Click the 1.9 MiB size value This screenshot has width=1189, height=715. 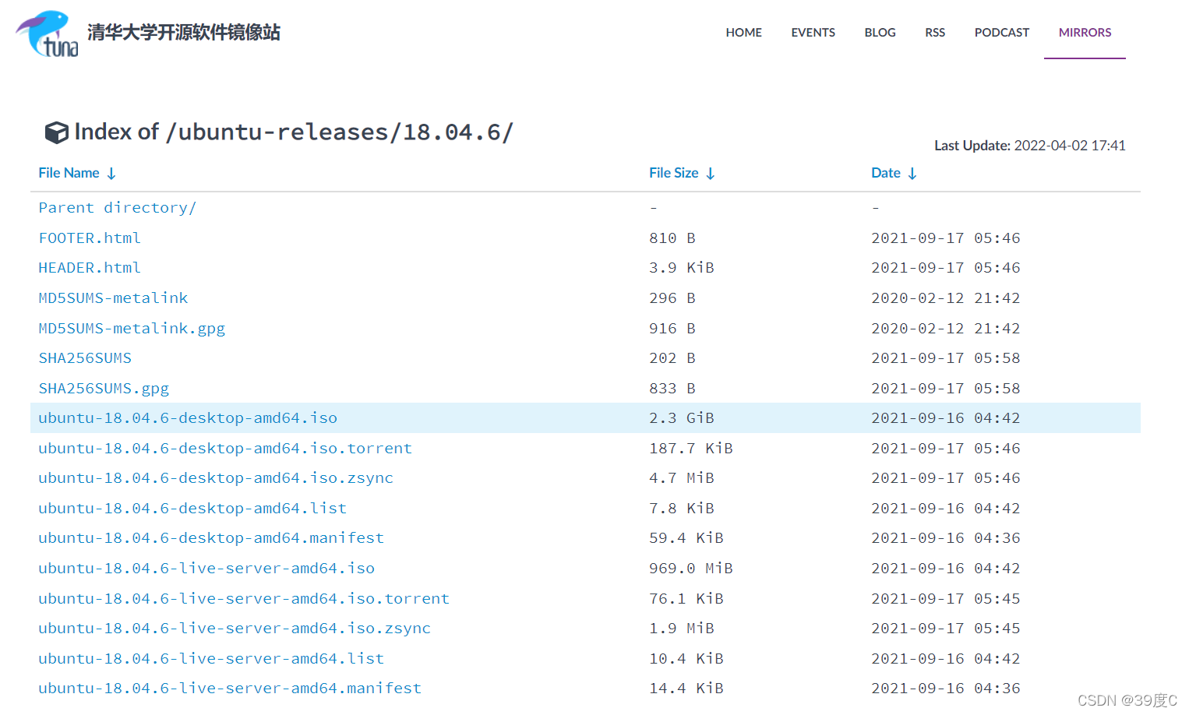tap(682, 629)
